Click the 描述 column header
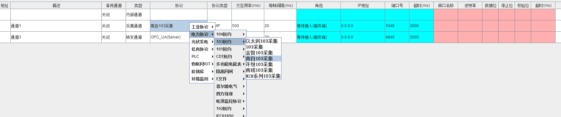Screen dimensions: 561x117 coord(56,5)
